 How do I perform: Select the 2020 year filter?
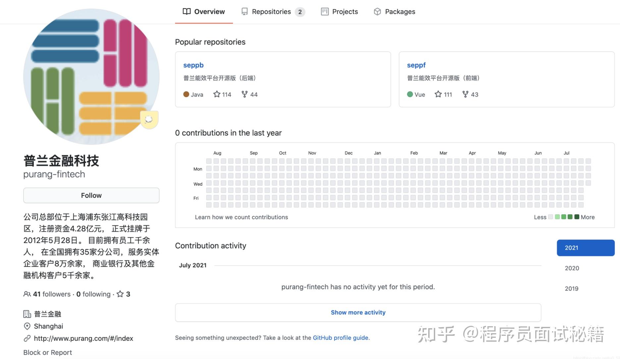click(572, 268)
